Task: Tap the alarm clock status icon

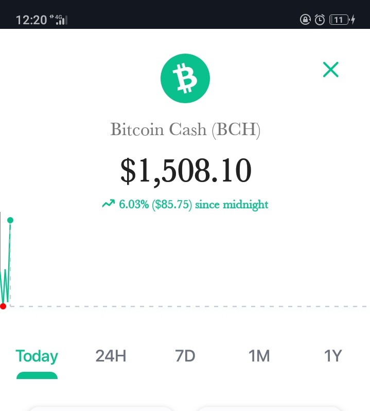Action: point(320,20)
